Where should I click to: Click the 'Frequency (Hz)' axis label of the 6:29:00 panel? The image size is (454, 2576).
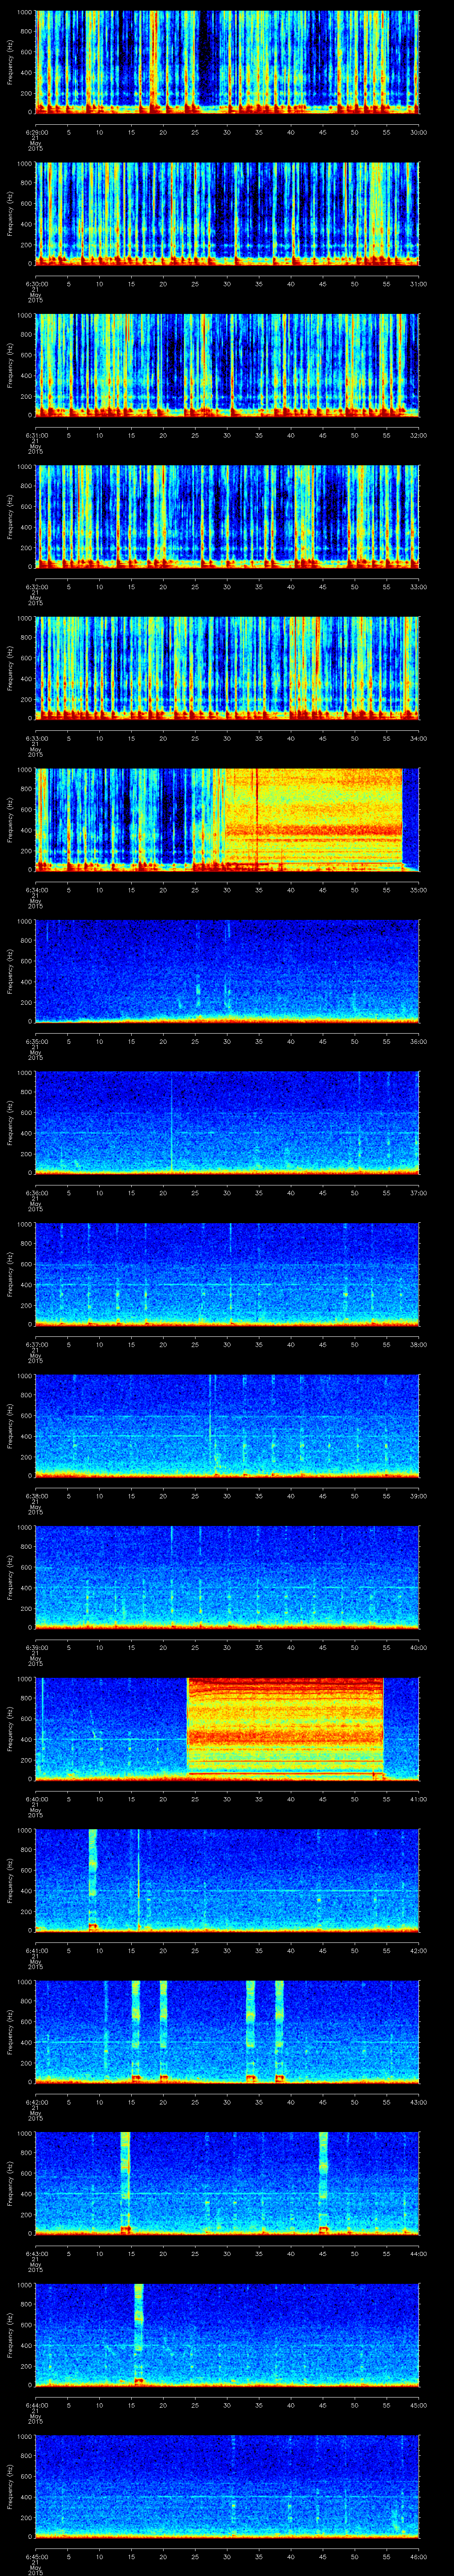tap(10, 62)
